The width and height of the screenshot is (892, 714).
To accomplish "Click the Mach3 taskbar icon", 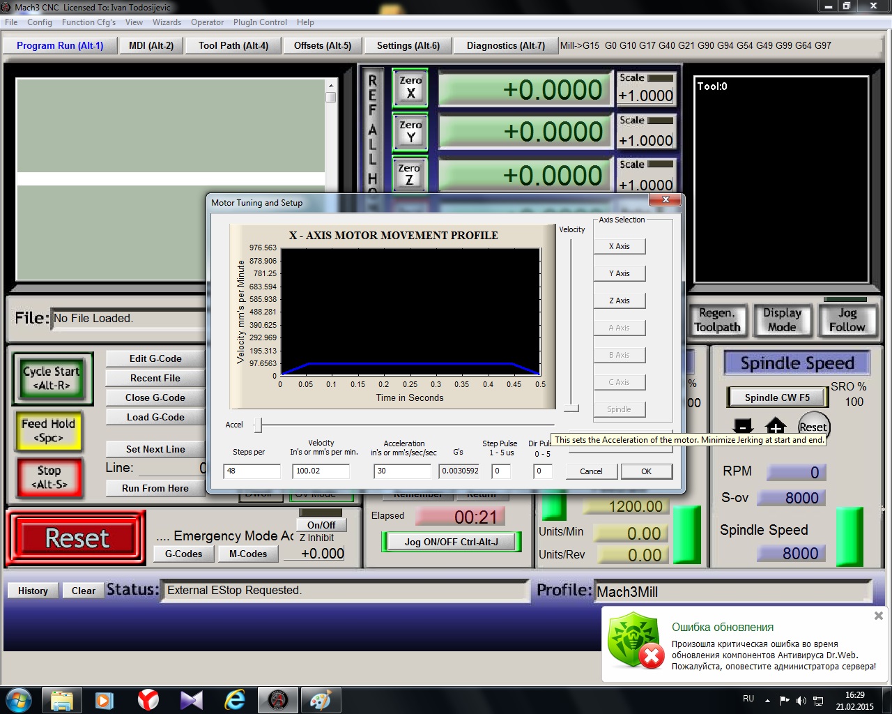I will click(278, 699).
